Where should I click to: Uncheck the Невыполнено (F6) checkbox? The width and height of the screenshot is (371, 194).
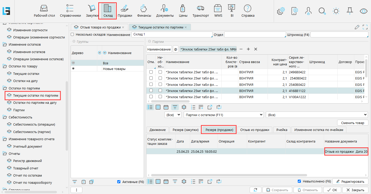tap(299, 181)
